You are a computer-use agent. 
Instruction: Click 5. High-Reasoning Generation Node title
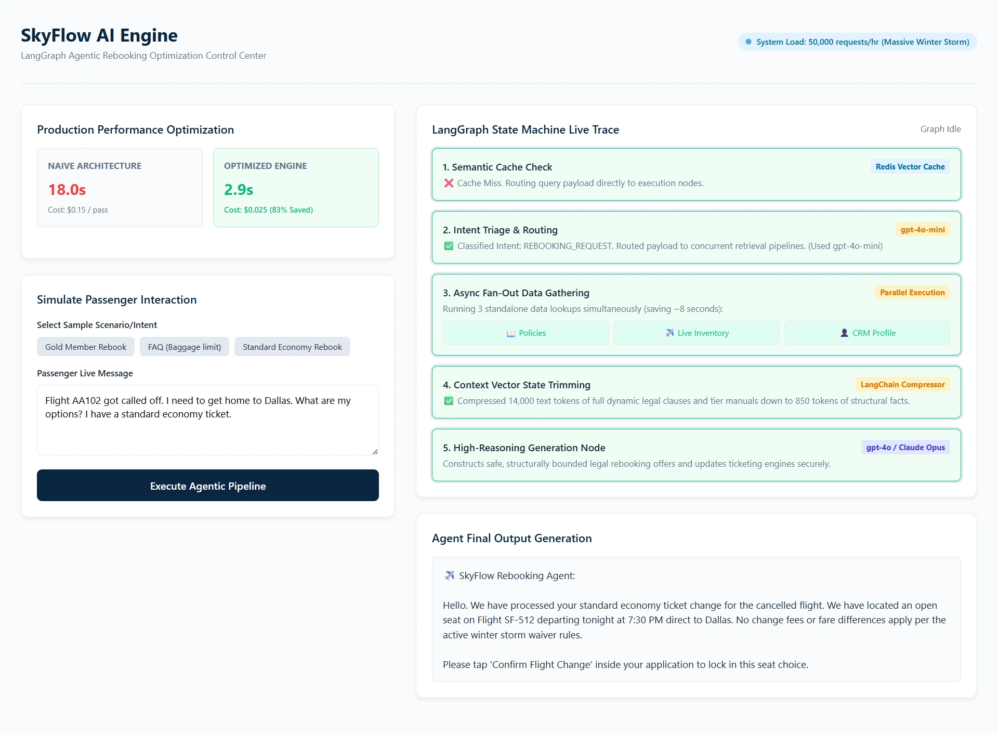524,448
